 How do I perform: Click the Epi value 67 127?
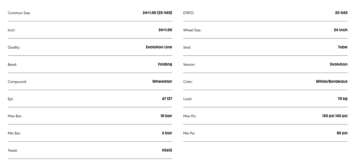point(167,99)
